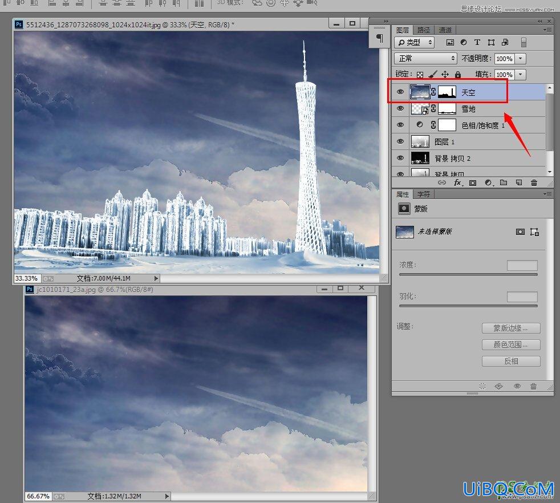
Task: Select the 图层 1 layer row
Action: pos(469,141)
